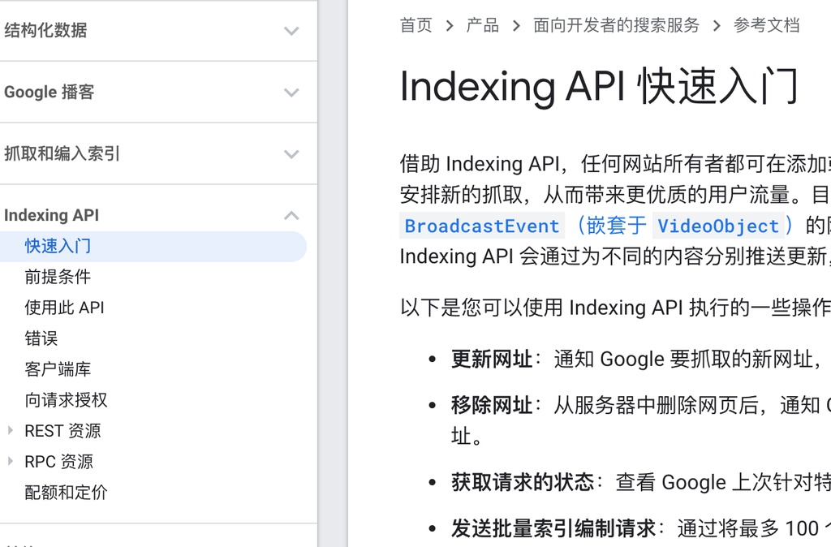Click the 首页 breadcrumb link
This screenshot has width=831, height=547.
pyautogui.click(x=415, y=25)
